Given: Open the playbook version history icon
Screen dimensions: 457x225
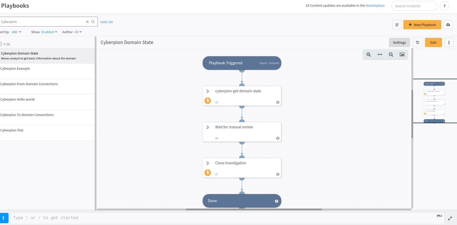Looking at the screenshot, I should [417, 43].
